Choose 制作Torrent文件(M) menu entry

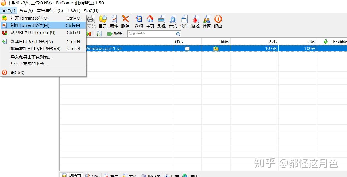point(43,25)
